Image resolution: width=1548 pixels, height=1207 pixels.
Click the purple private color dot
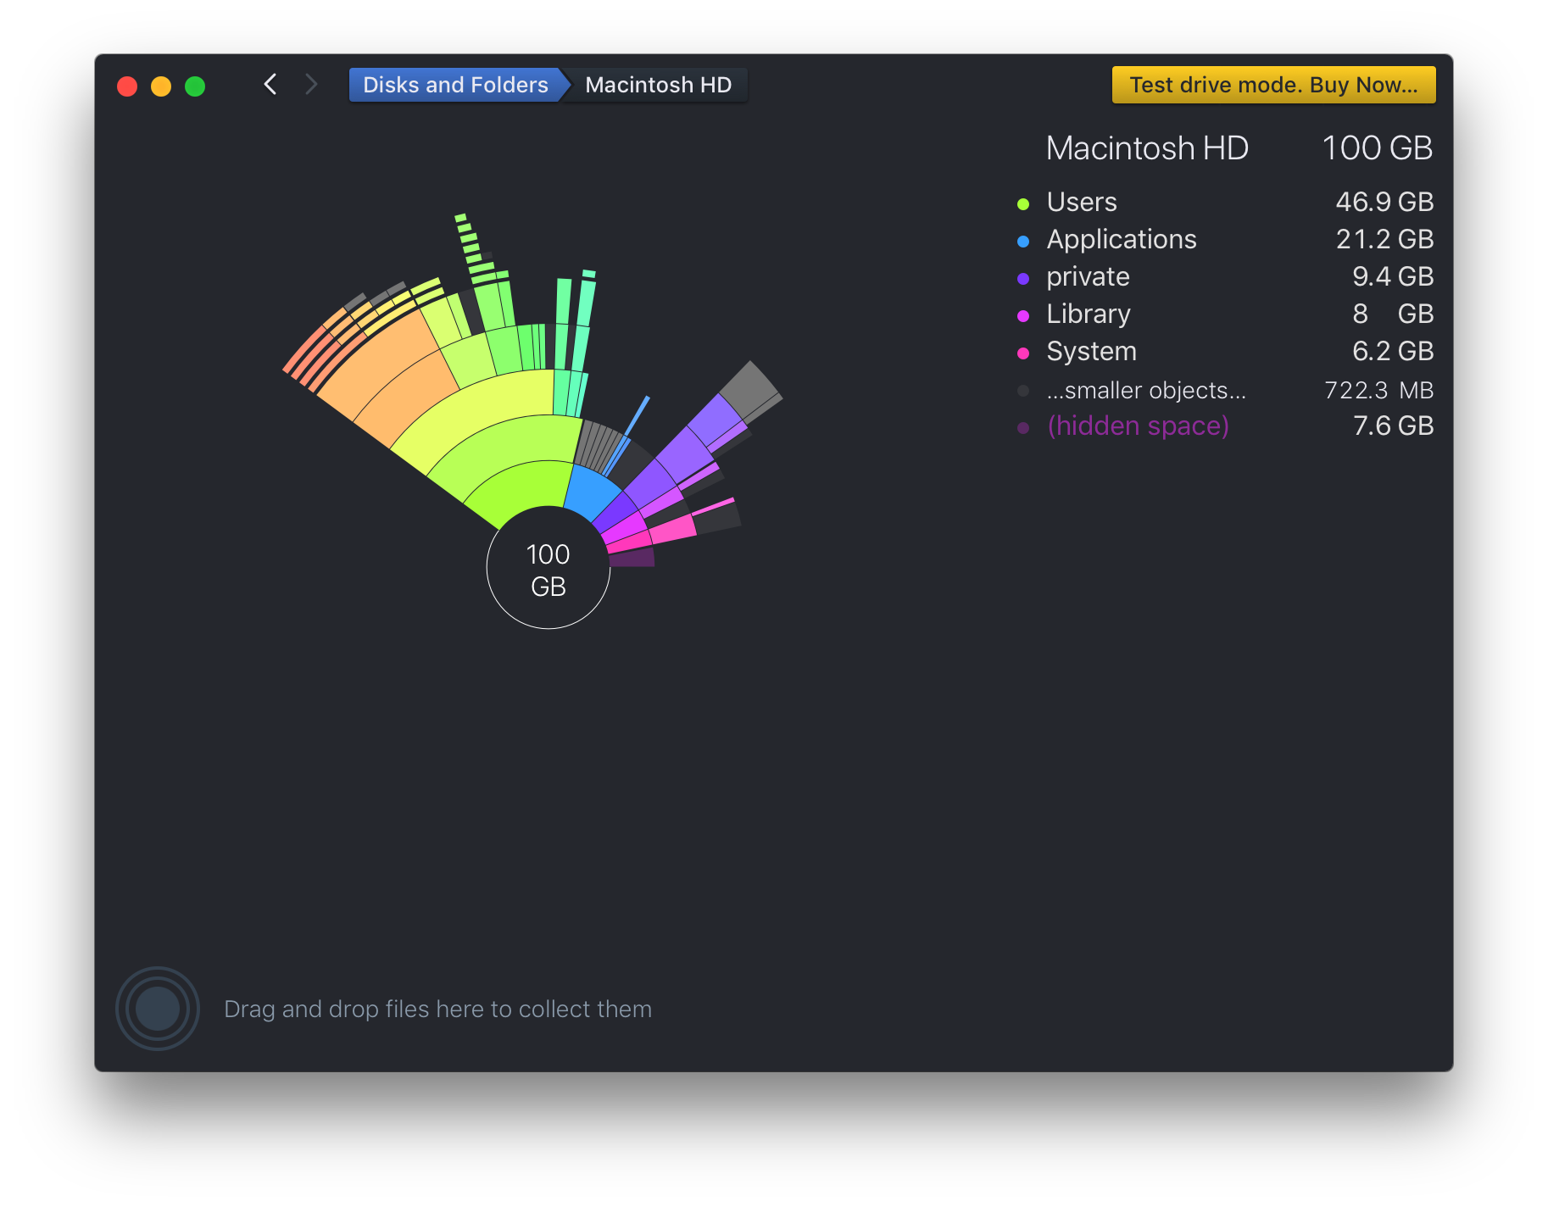(x=1023, y=278)
